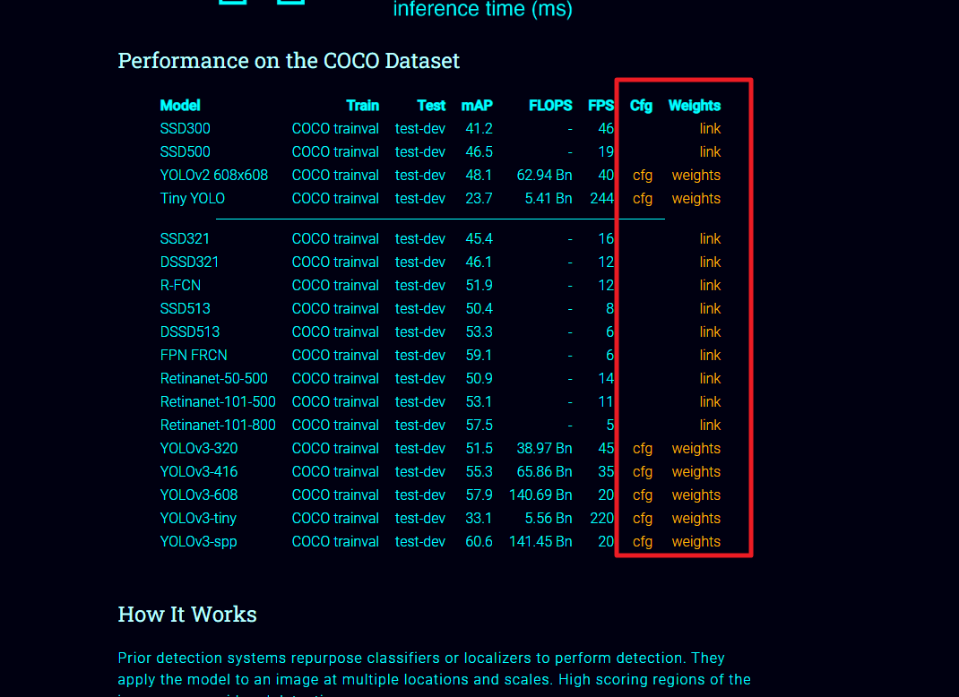Open the SSD321 weights link
This screenshot has height=697, width=959.
point(710,239)
